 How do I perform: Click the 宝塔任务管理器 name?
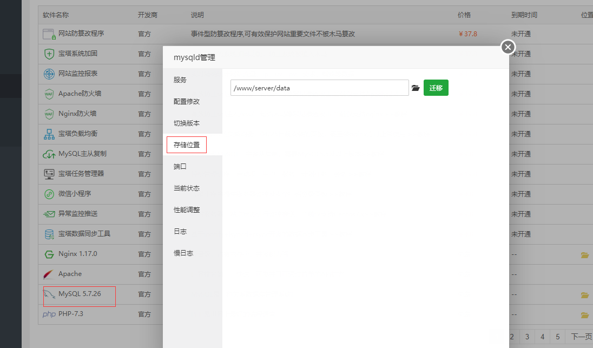[x=81, y=174]
